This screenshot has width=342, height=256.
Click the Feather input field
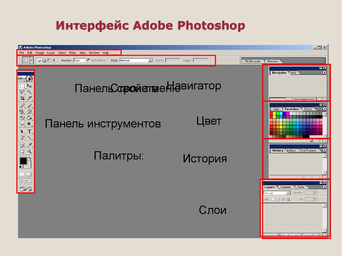[79, 60]
